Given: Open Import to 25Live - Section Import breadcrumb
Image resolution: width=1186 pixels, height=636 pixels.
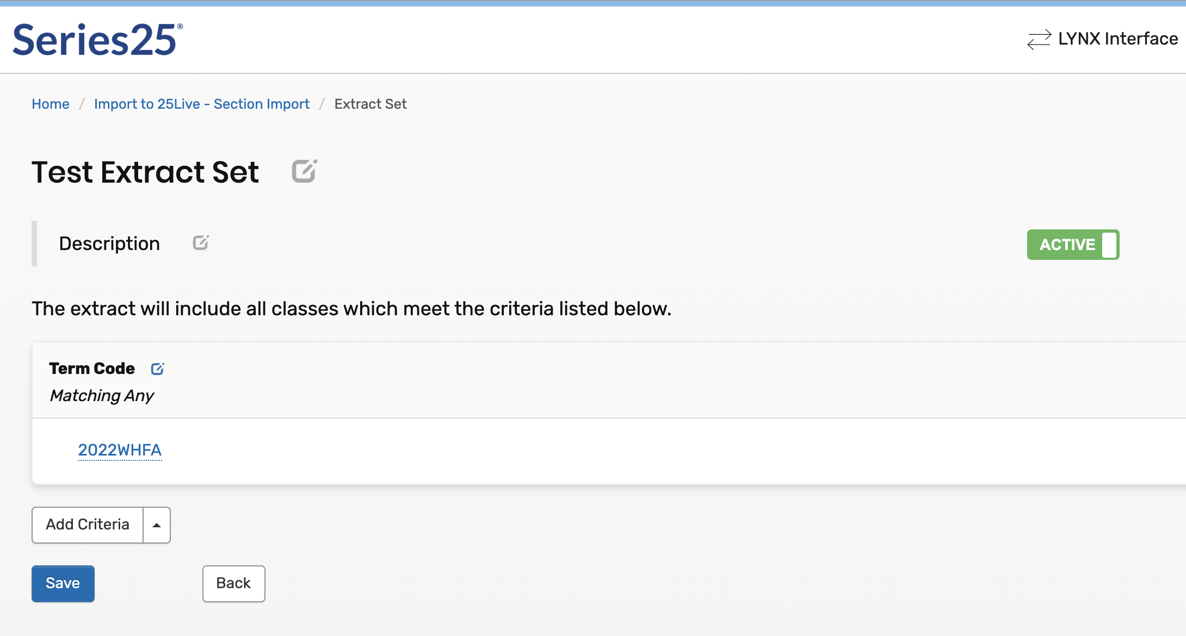Looking at the screenshot, I should 201,104.
